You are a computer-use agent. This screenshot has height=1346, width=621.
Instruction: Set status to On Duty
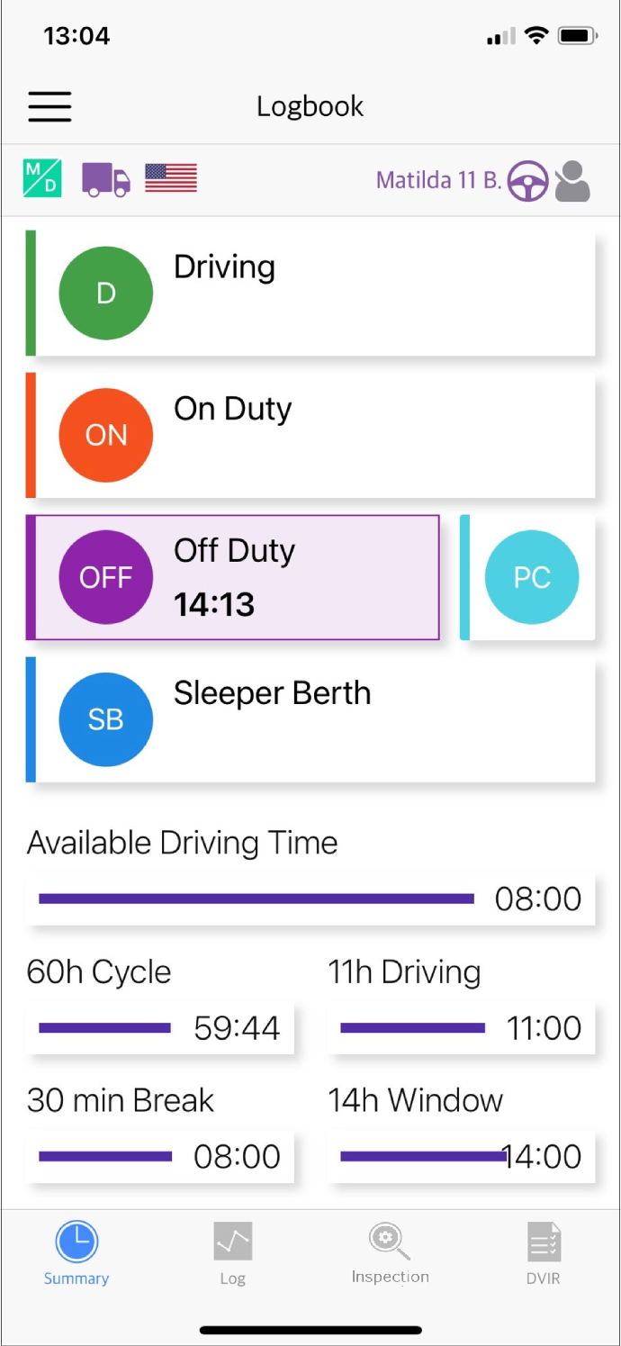point(310,435)
